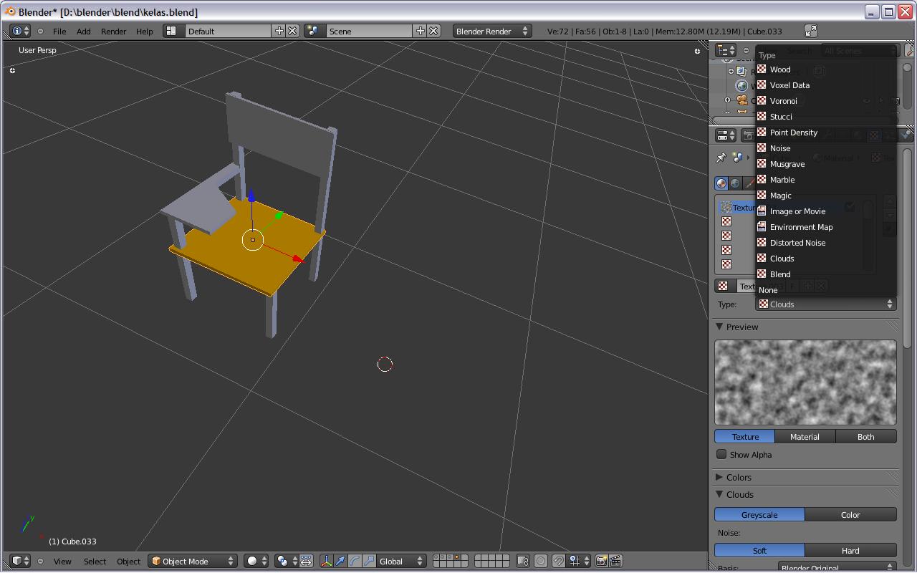This screenshot has height=573, width=917.
Task: Set preview mode to Material
Action: (x=805, y=436)
